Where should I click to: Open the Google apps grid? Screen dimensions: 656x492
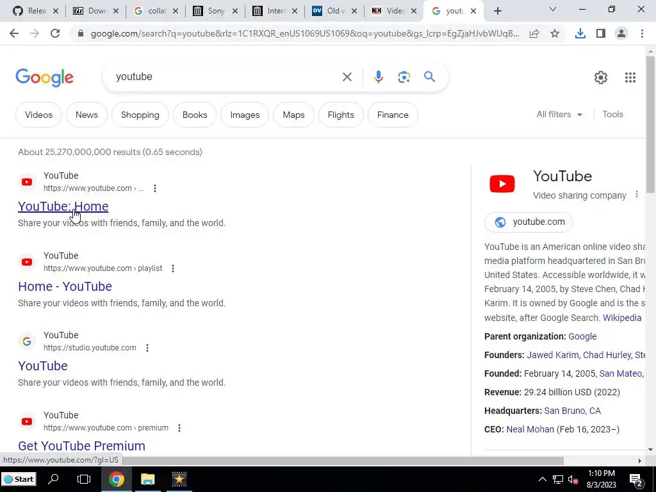[x=630, y=78]
